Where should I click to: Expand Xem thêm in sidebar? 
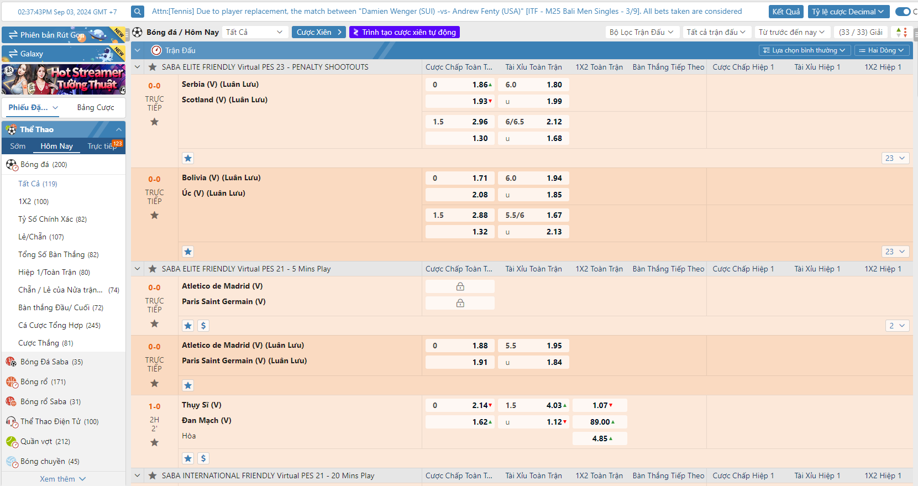pos(63,479)
